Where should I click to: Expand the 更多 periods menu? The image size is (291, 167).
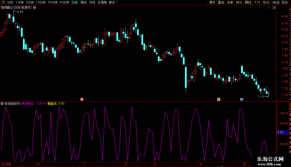tap(113, 2)
